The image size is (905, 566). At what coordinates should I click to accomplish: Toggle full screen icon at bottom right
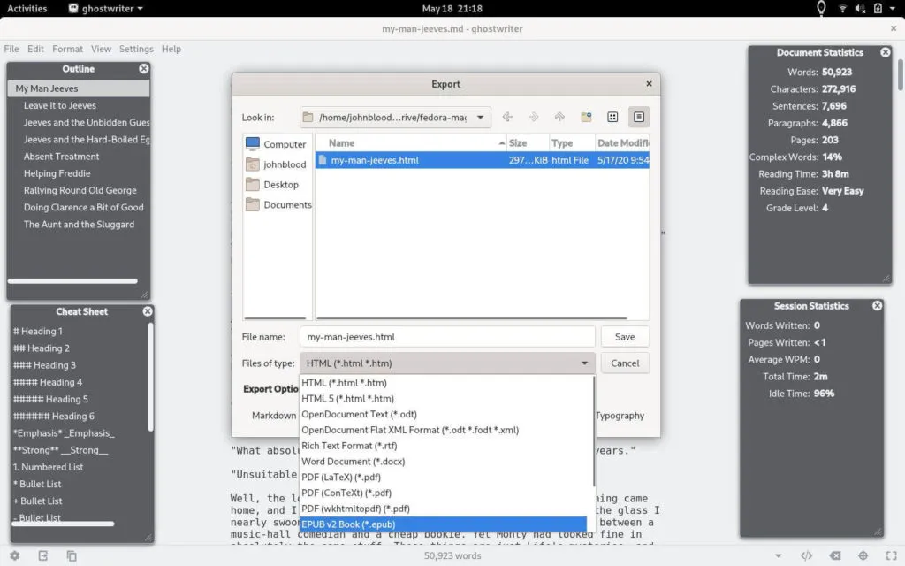pyautogui.click(x=890, y=555)
